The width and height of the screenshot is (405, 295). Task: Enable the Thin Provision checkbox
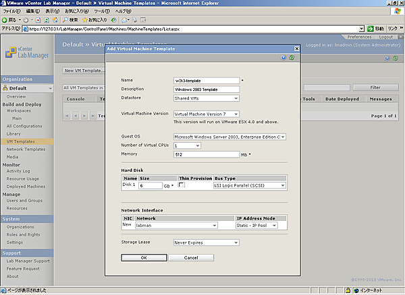(x=181, y=185)
